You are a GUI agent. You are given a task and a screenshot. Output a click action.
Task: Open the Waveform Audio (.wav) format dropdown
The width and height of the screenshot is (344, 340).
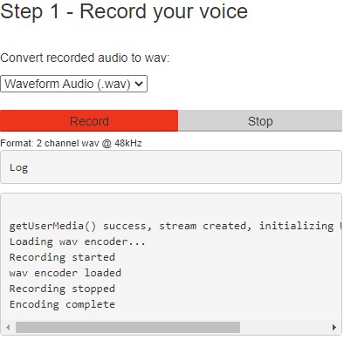74,84
